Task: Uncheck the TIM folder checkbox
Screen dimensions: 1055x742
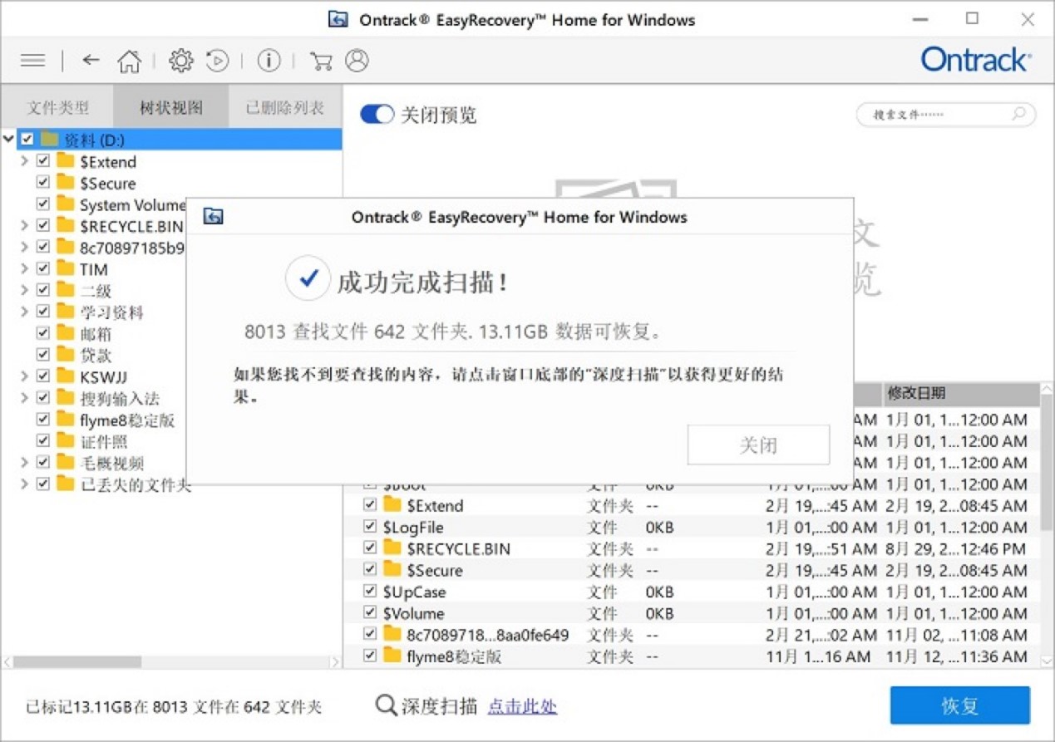Action: [42, 268]
